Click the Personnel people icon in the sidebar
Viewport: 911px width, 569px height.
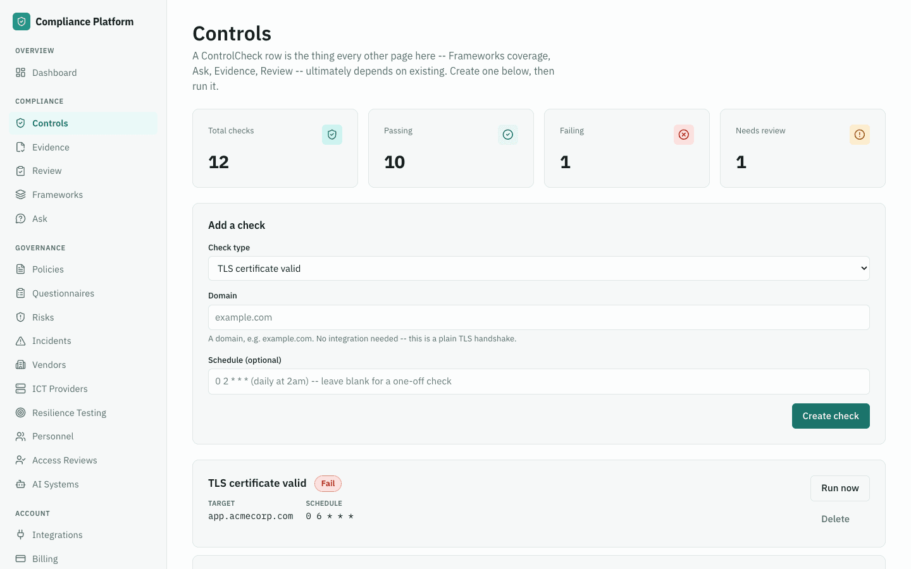21,436
